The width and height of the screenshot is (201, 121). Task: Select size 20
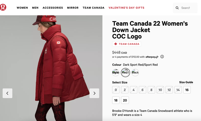[x=125, y=100]
